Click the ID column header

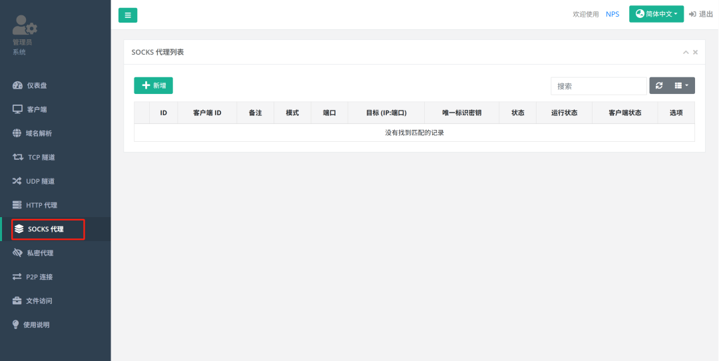click(x=163, y=113)
